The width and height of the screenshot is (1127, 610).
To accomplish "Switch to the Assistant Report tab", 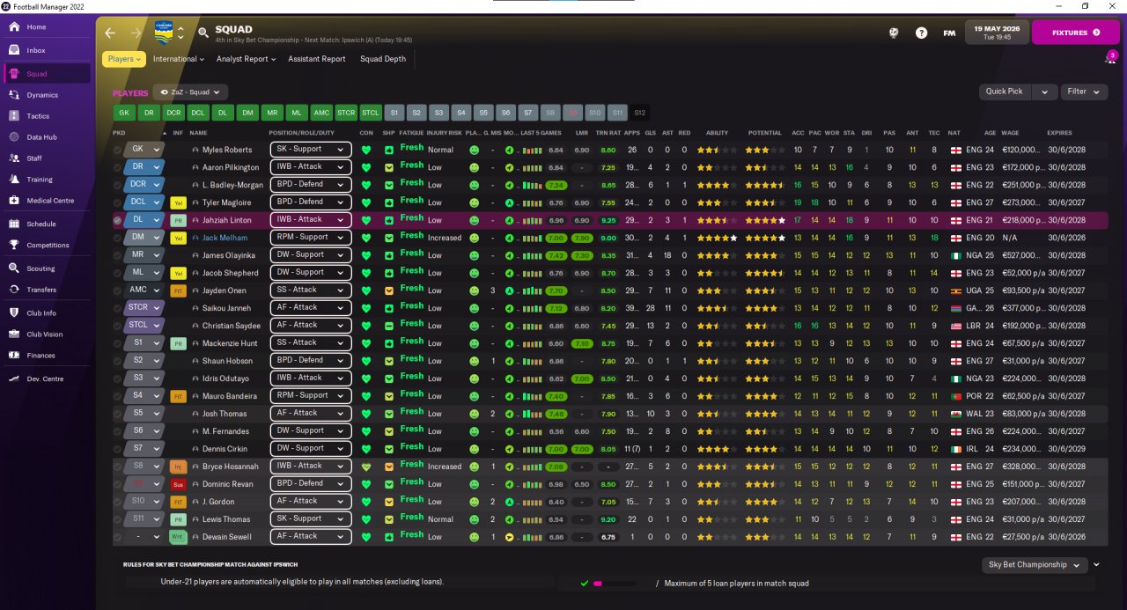I will [x=317, y=59].
